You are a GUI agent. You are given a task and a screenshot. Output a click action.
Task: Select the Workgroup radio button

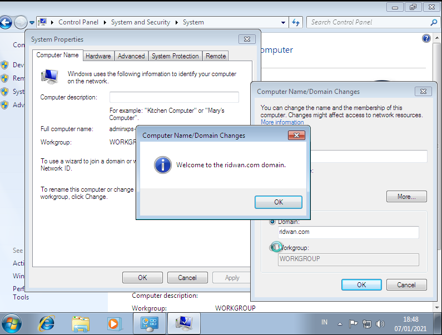[x=272, y=247]
